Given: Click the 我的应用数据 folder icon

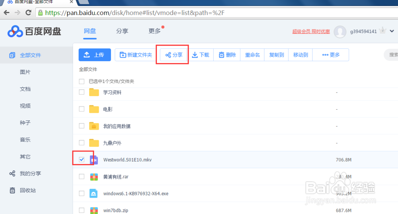Looking at the screenshot, I should pos(94,126).
